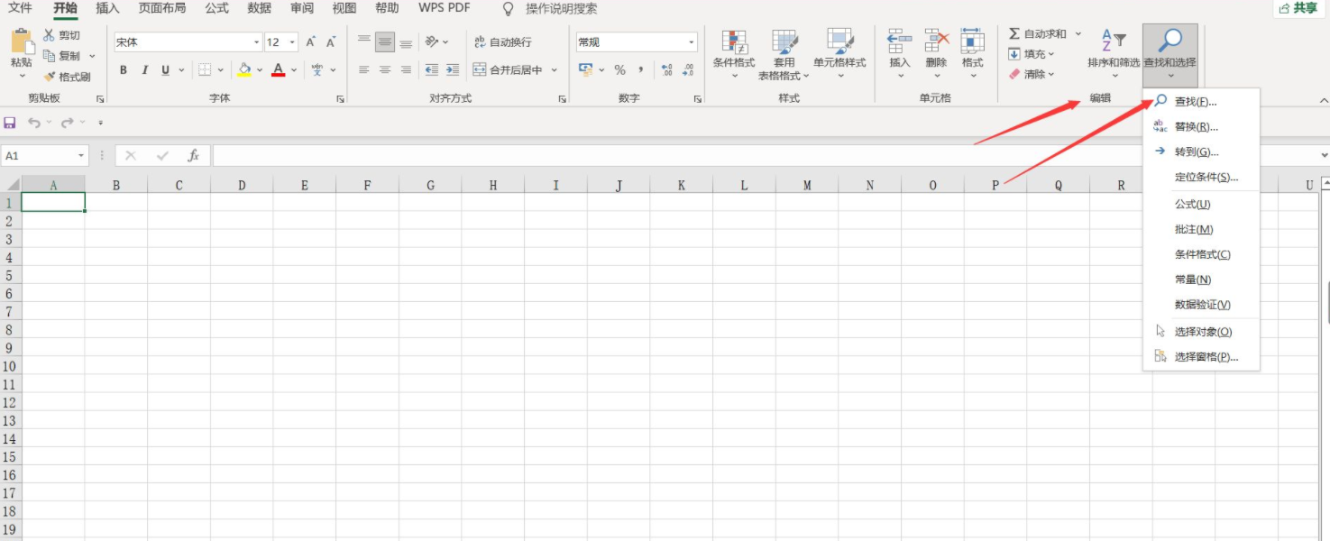This screenshot has width=1330, height=541.
Task: Click the Percent Style % icon
Action: point(619,69)
